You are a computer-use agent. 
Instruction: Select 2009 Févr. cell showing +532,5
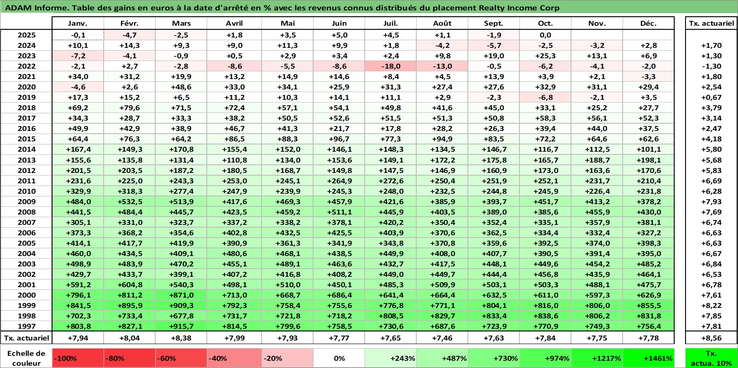pyautogui.click(x=129, y=201)
